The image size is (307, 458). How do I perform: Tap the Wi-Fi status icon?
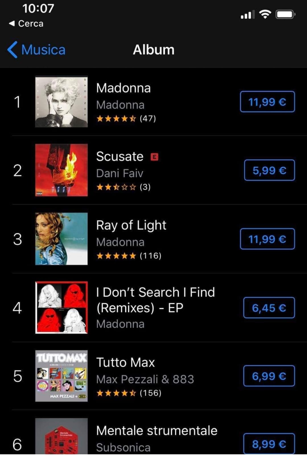coord(265,15)
